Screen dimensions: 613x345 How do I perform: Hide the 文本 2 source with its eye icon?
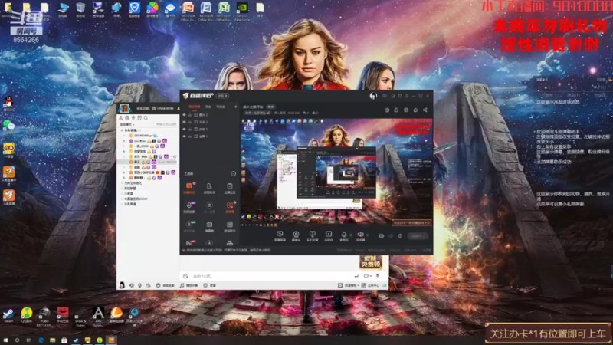(185, 122)
